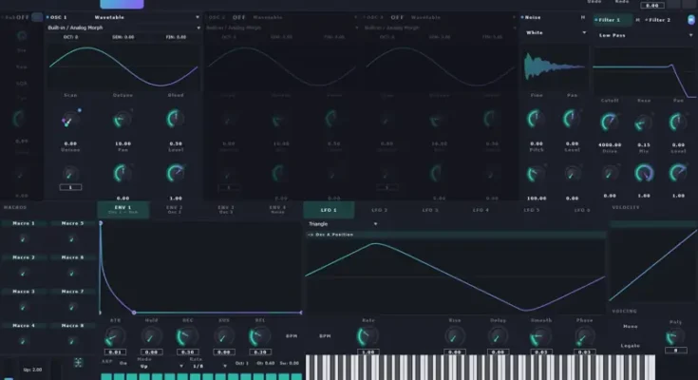The height and width of the screenshot is (380, 698).
Task: Click the Macro 2 label
Action: 23,257
